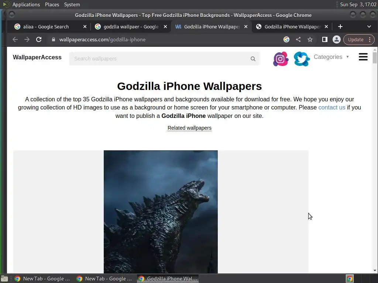Click the page vertical scrollbar thumb
Screen dimensions: 378x283
coord(374,58)
